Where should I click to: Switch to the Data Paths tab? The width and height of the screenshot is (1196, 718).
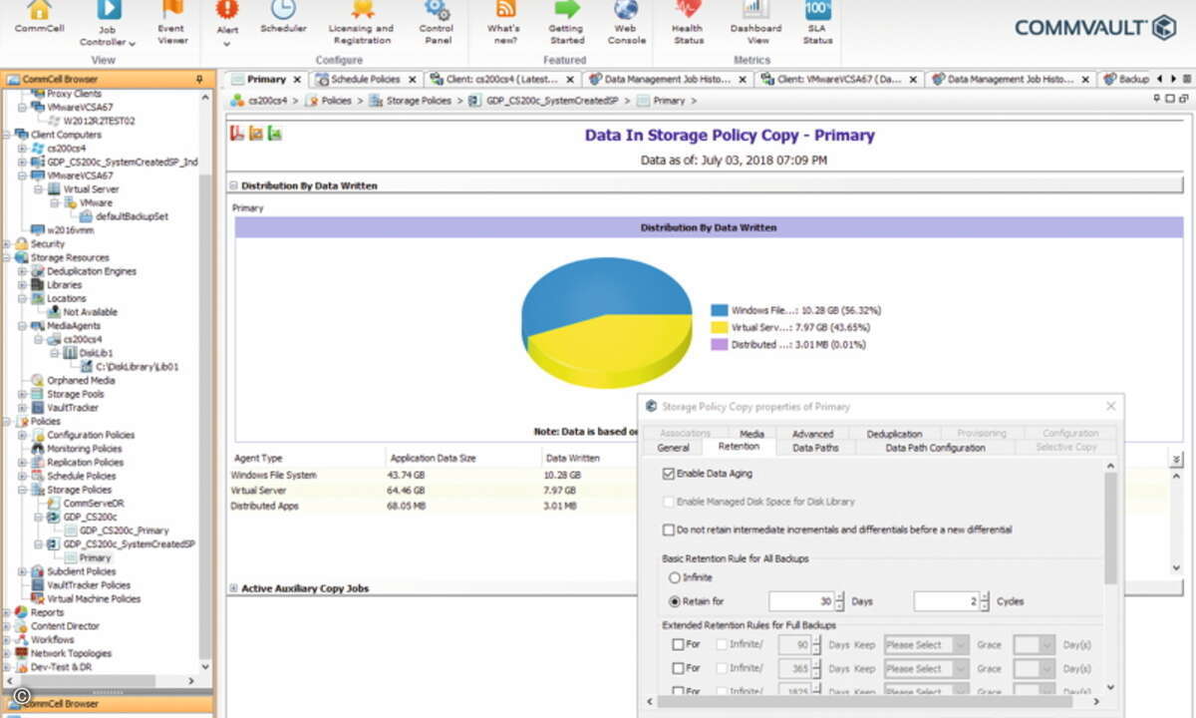pyautogui.click(x=815, y=448)
